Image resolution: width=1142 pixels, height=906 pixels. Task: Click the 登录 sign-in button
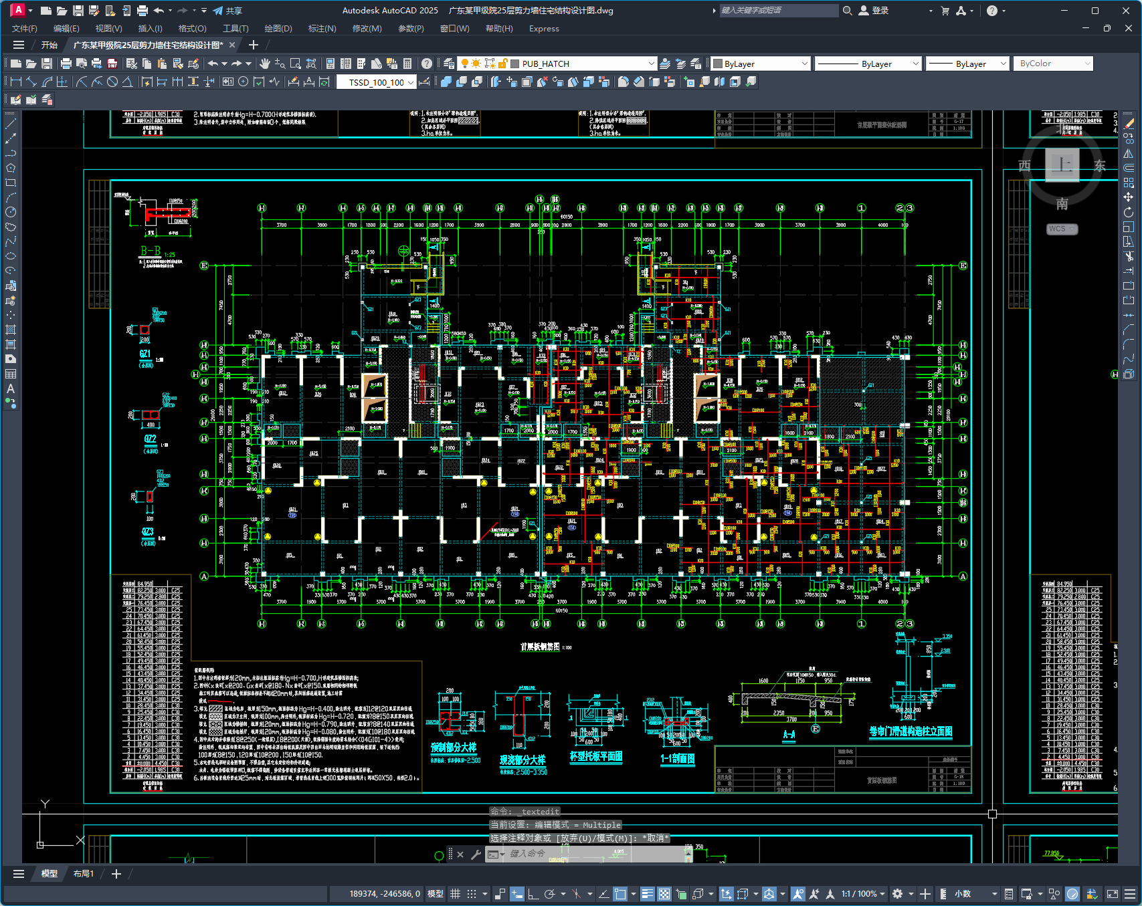point(874,11)
